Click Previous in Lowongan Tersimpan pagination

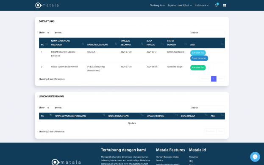[210, 131]
